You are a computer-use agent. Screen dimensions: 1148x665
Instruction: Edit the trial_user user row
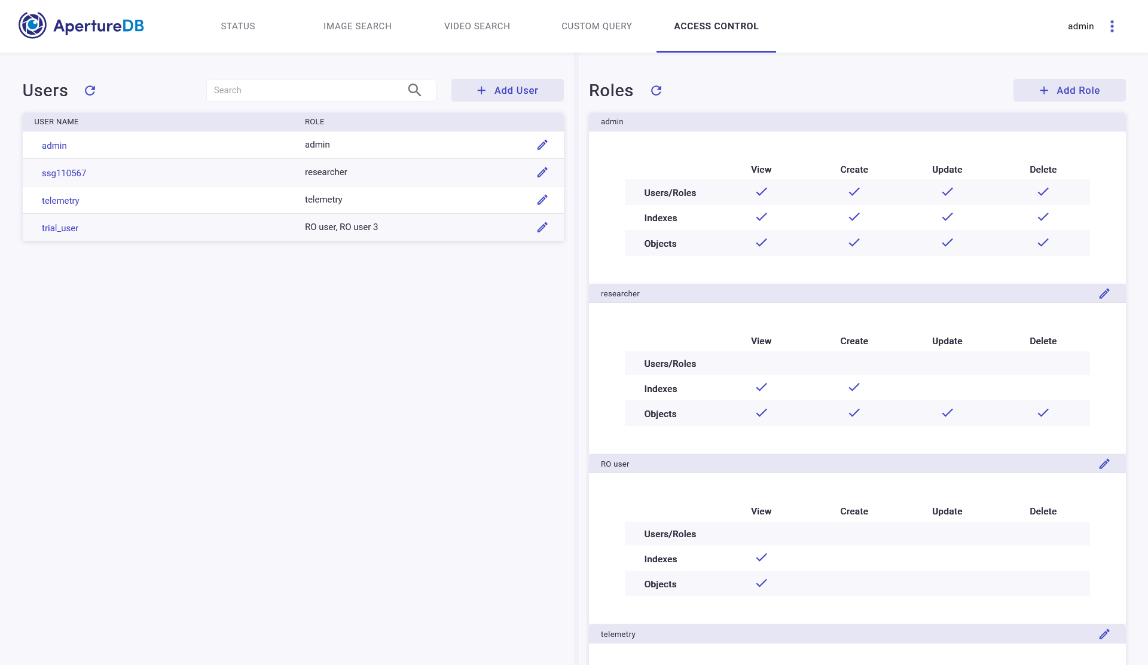coord(542,228)
